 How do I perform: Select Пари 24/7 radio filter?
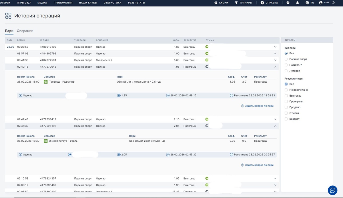coord(286,65)
